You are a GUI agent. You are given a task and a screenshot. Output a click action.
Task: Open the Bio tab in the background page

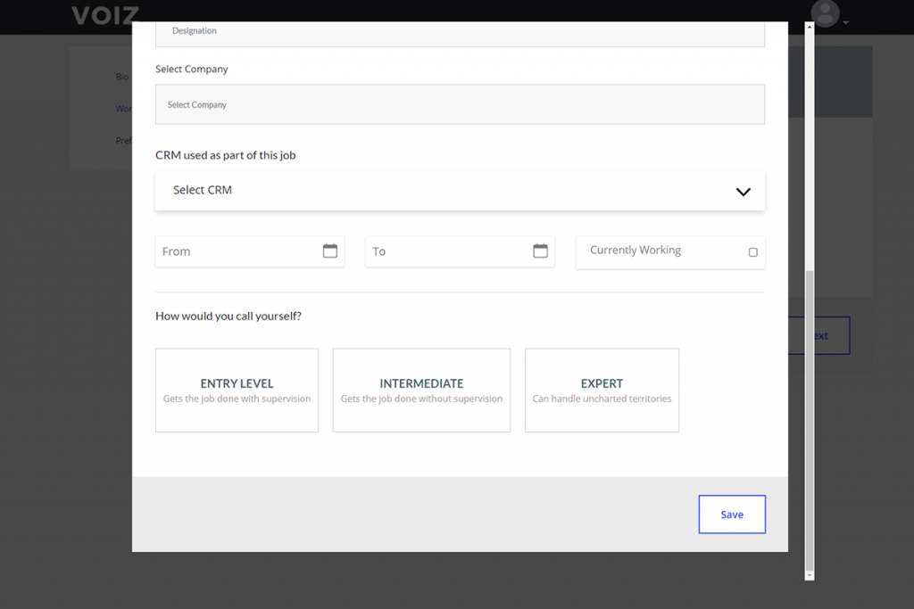122,77
